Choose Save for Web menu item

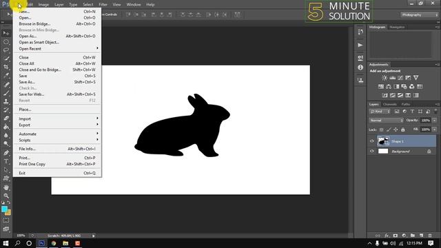click(x=57, y=94)
